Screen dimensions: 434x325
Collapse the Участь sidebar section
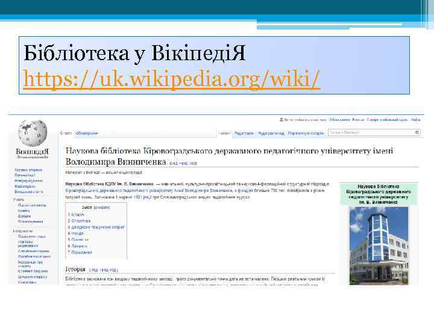coord(19,200)
